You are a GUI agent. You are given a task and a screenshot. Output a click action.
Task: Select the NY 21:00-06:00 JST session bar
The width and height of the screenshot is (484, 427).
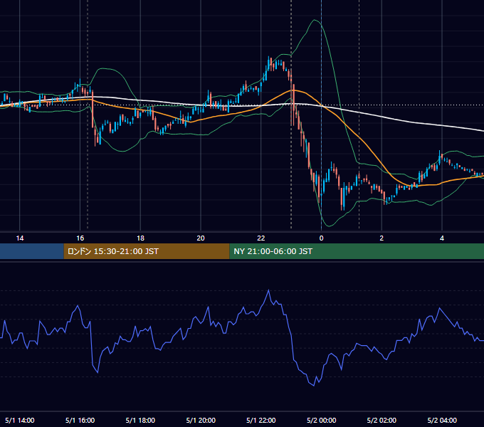click(357, 251)
